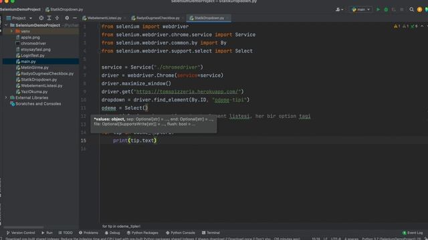Open Problems tool window
Screen dimensions: 428x240
click(88, 233)
